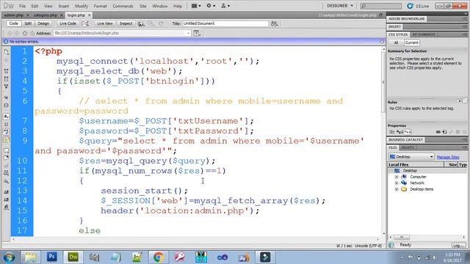
Task: Toggle Inspect mode
Action: tap(126, 23)
